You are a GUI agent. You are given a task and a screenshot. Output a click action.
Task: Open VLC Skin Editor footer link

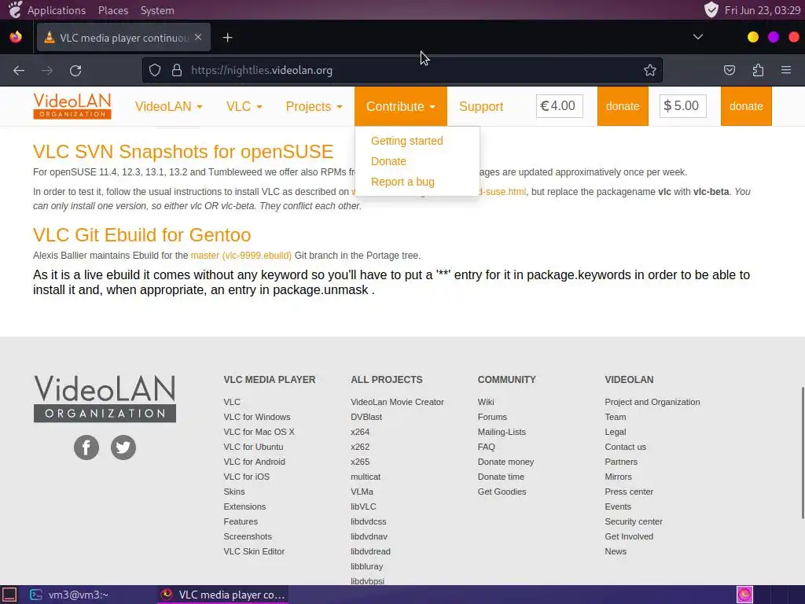254,551
